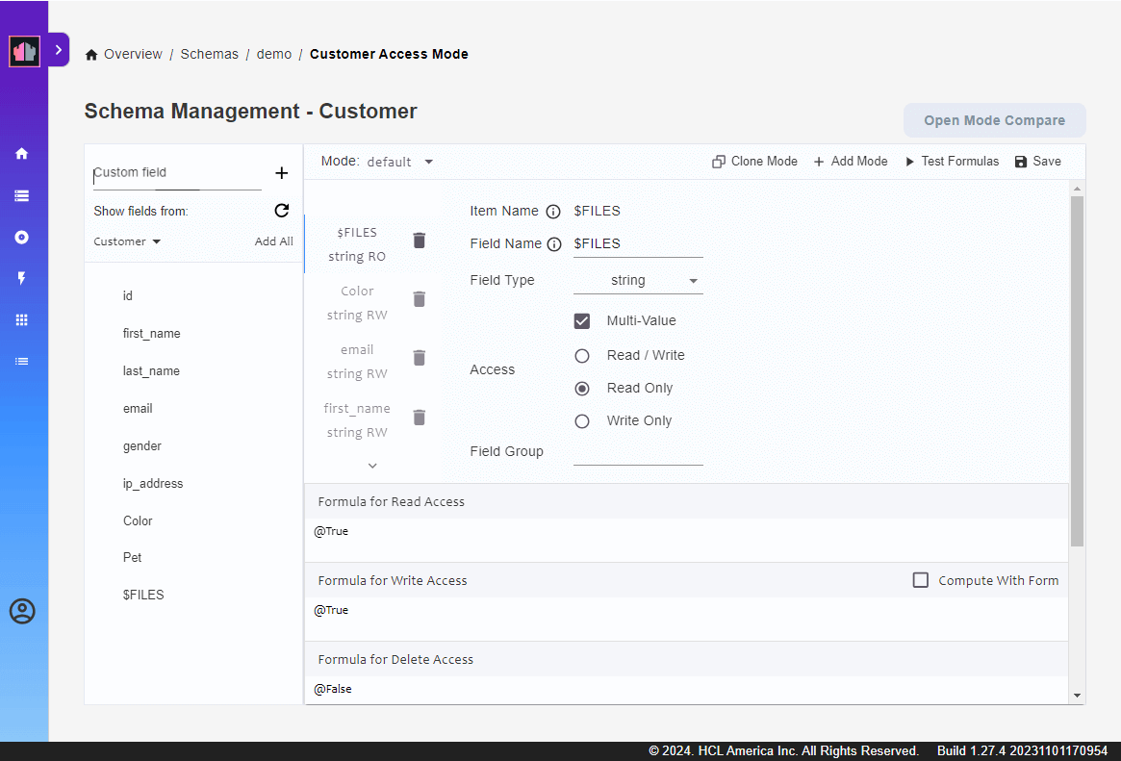Delete the Color field using its trash icon

point(420,299)
